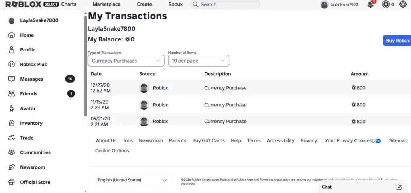Click the 800 amount in 09/21/20 row
Screen dimensions: 411x193
[358, 122]
